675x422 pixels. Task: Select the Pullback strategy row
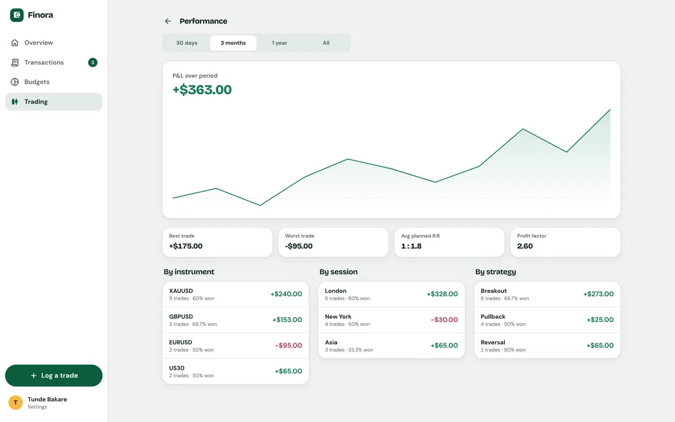547,320
